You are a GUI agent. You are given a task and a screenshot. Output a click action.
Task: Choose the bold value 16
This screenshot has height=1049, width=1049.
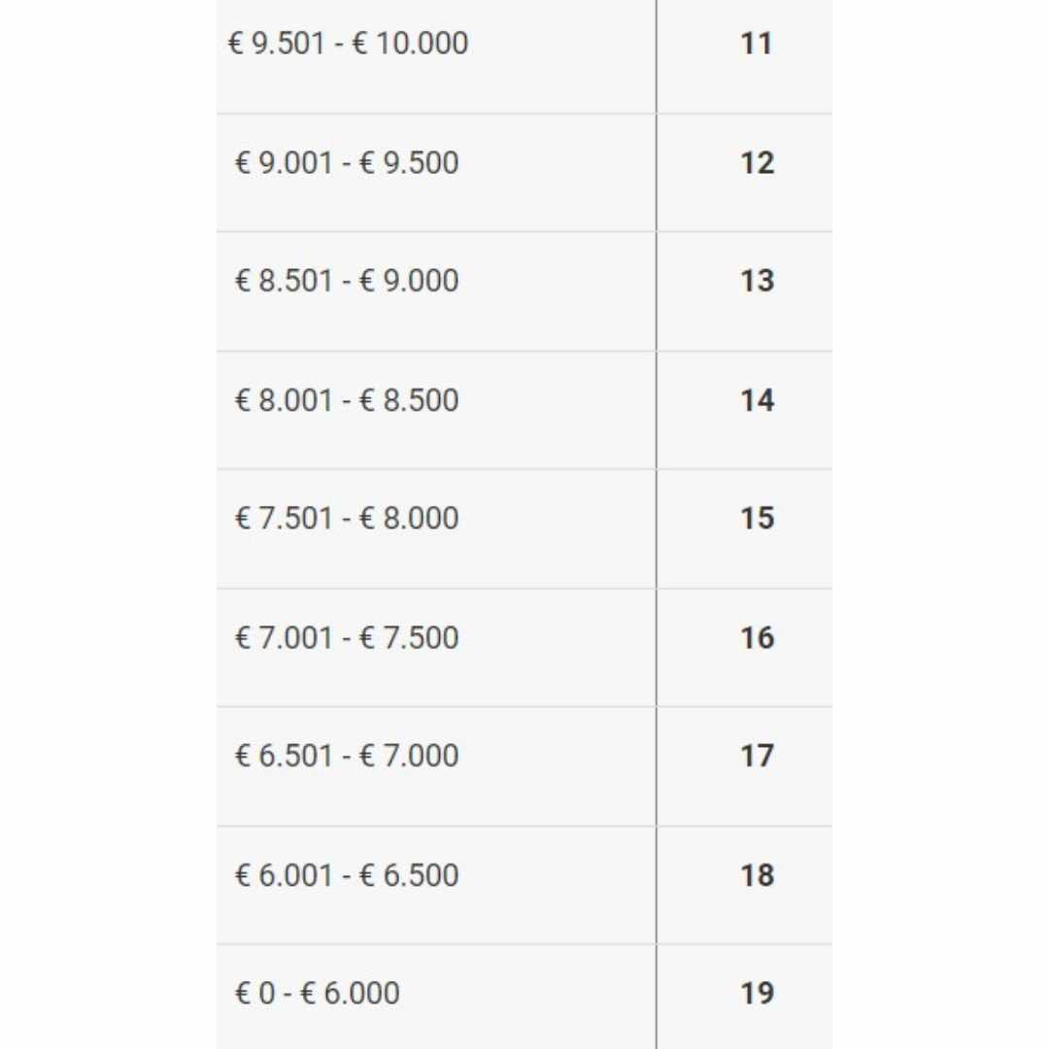pyautogui.click(x=757, y=637)
